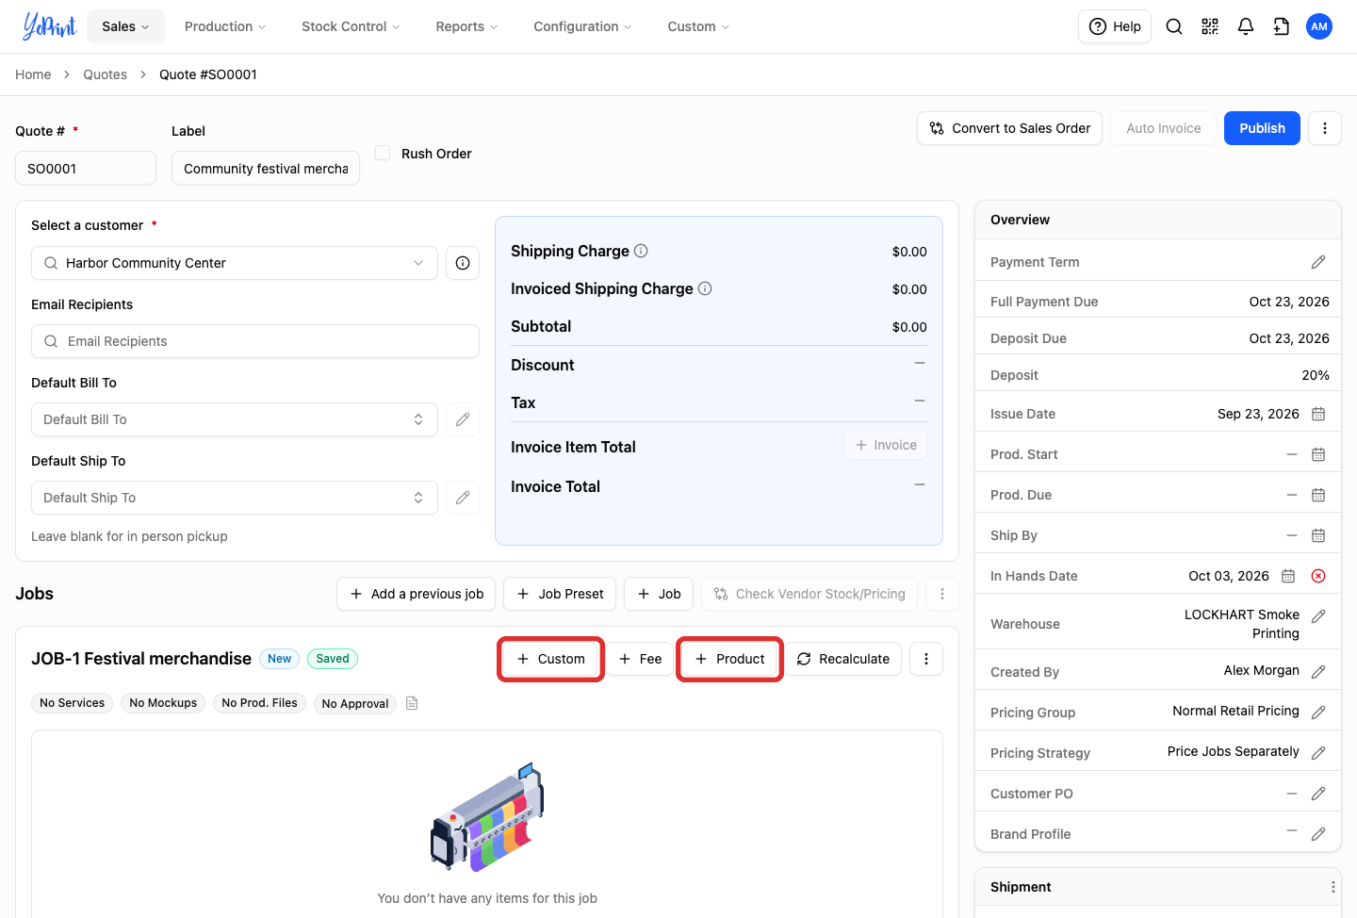The height and width of the screenshot is (918, 1357).
Task: Open quote more options menu beside Publish
Action: click(x=1325, y=128)
